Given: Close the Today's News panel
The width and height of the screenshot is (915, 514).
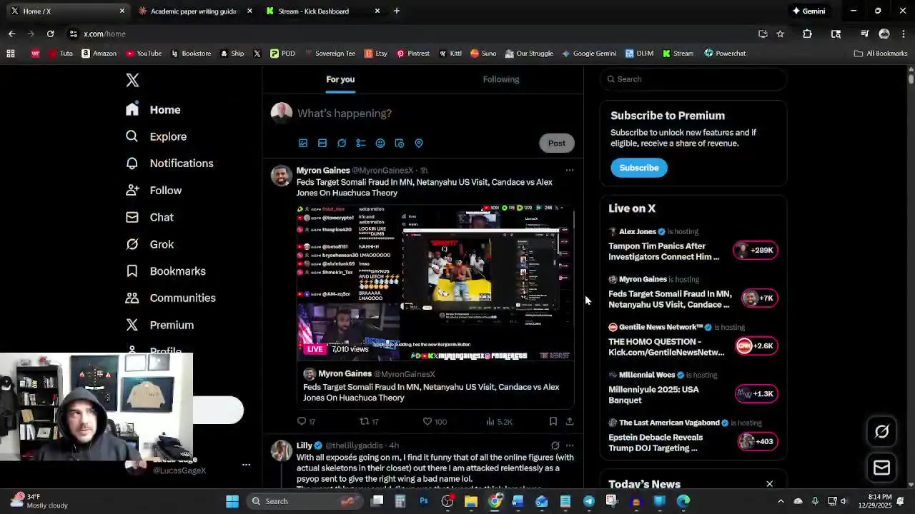Looking at the screenshot, I should pos(770,484).
